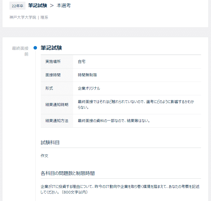Select the text beginning 最終面接ではそれほど触れられて
This screenshot has height=201, width=211.
(136, 105)
